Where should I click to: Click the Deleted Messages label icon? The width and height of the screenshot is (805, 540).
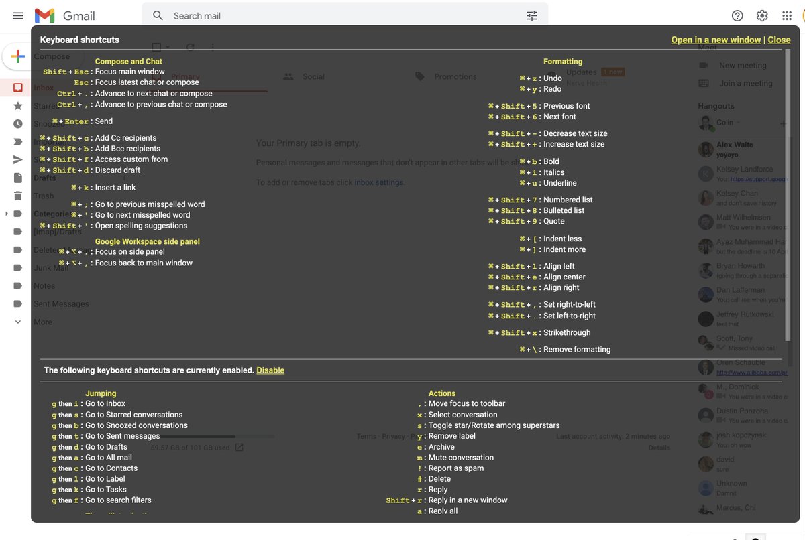(x=18, y=250)
